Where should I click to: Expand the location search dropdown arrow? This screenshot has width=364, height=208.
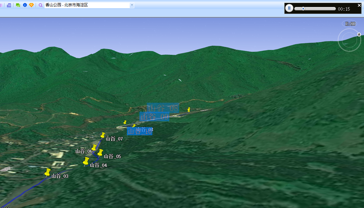pos(132,5)
